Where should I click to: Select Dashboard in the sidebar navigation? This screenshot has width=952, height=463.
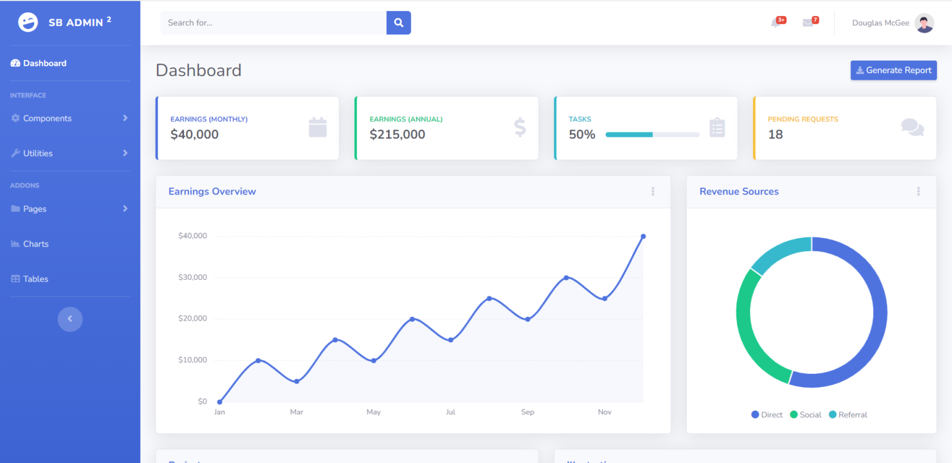(44, 63)
